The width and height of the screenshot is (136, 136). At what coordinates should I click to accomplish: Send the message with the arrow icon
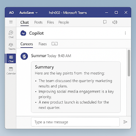click(125, 122)
